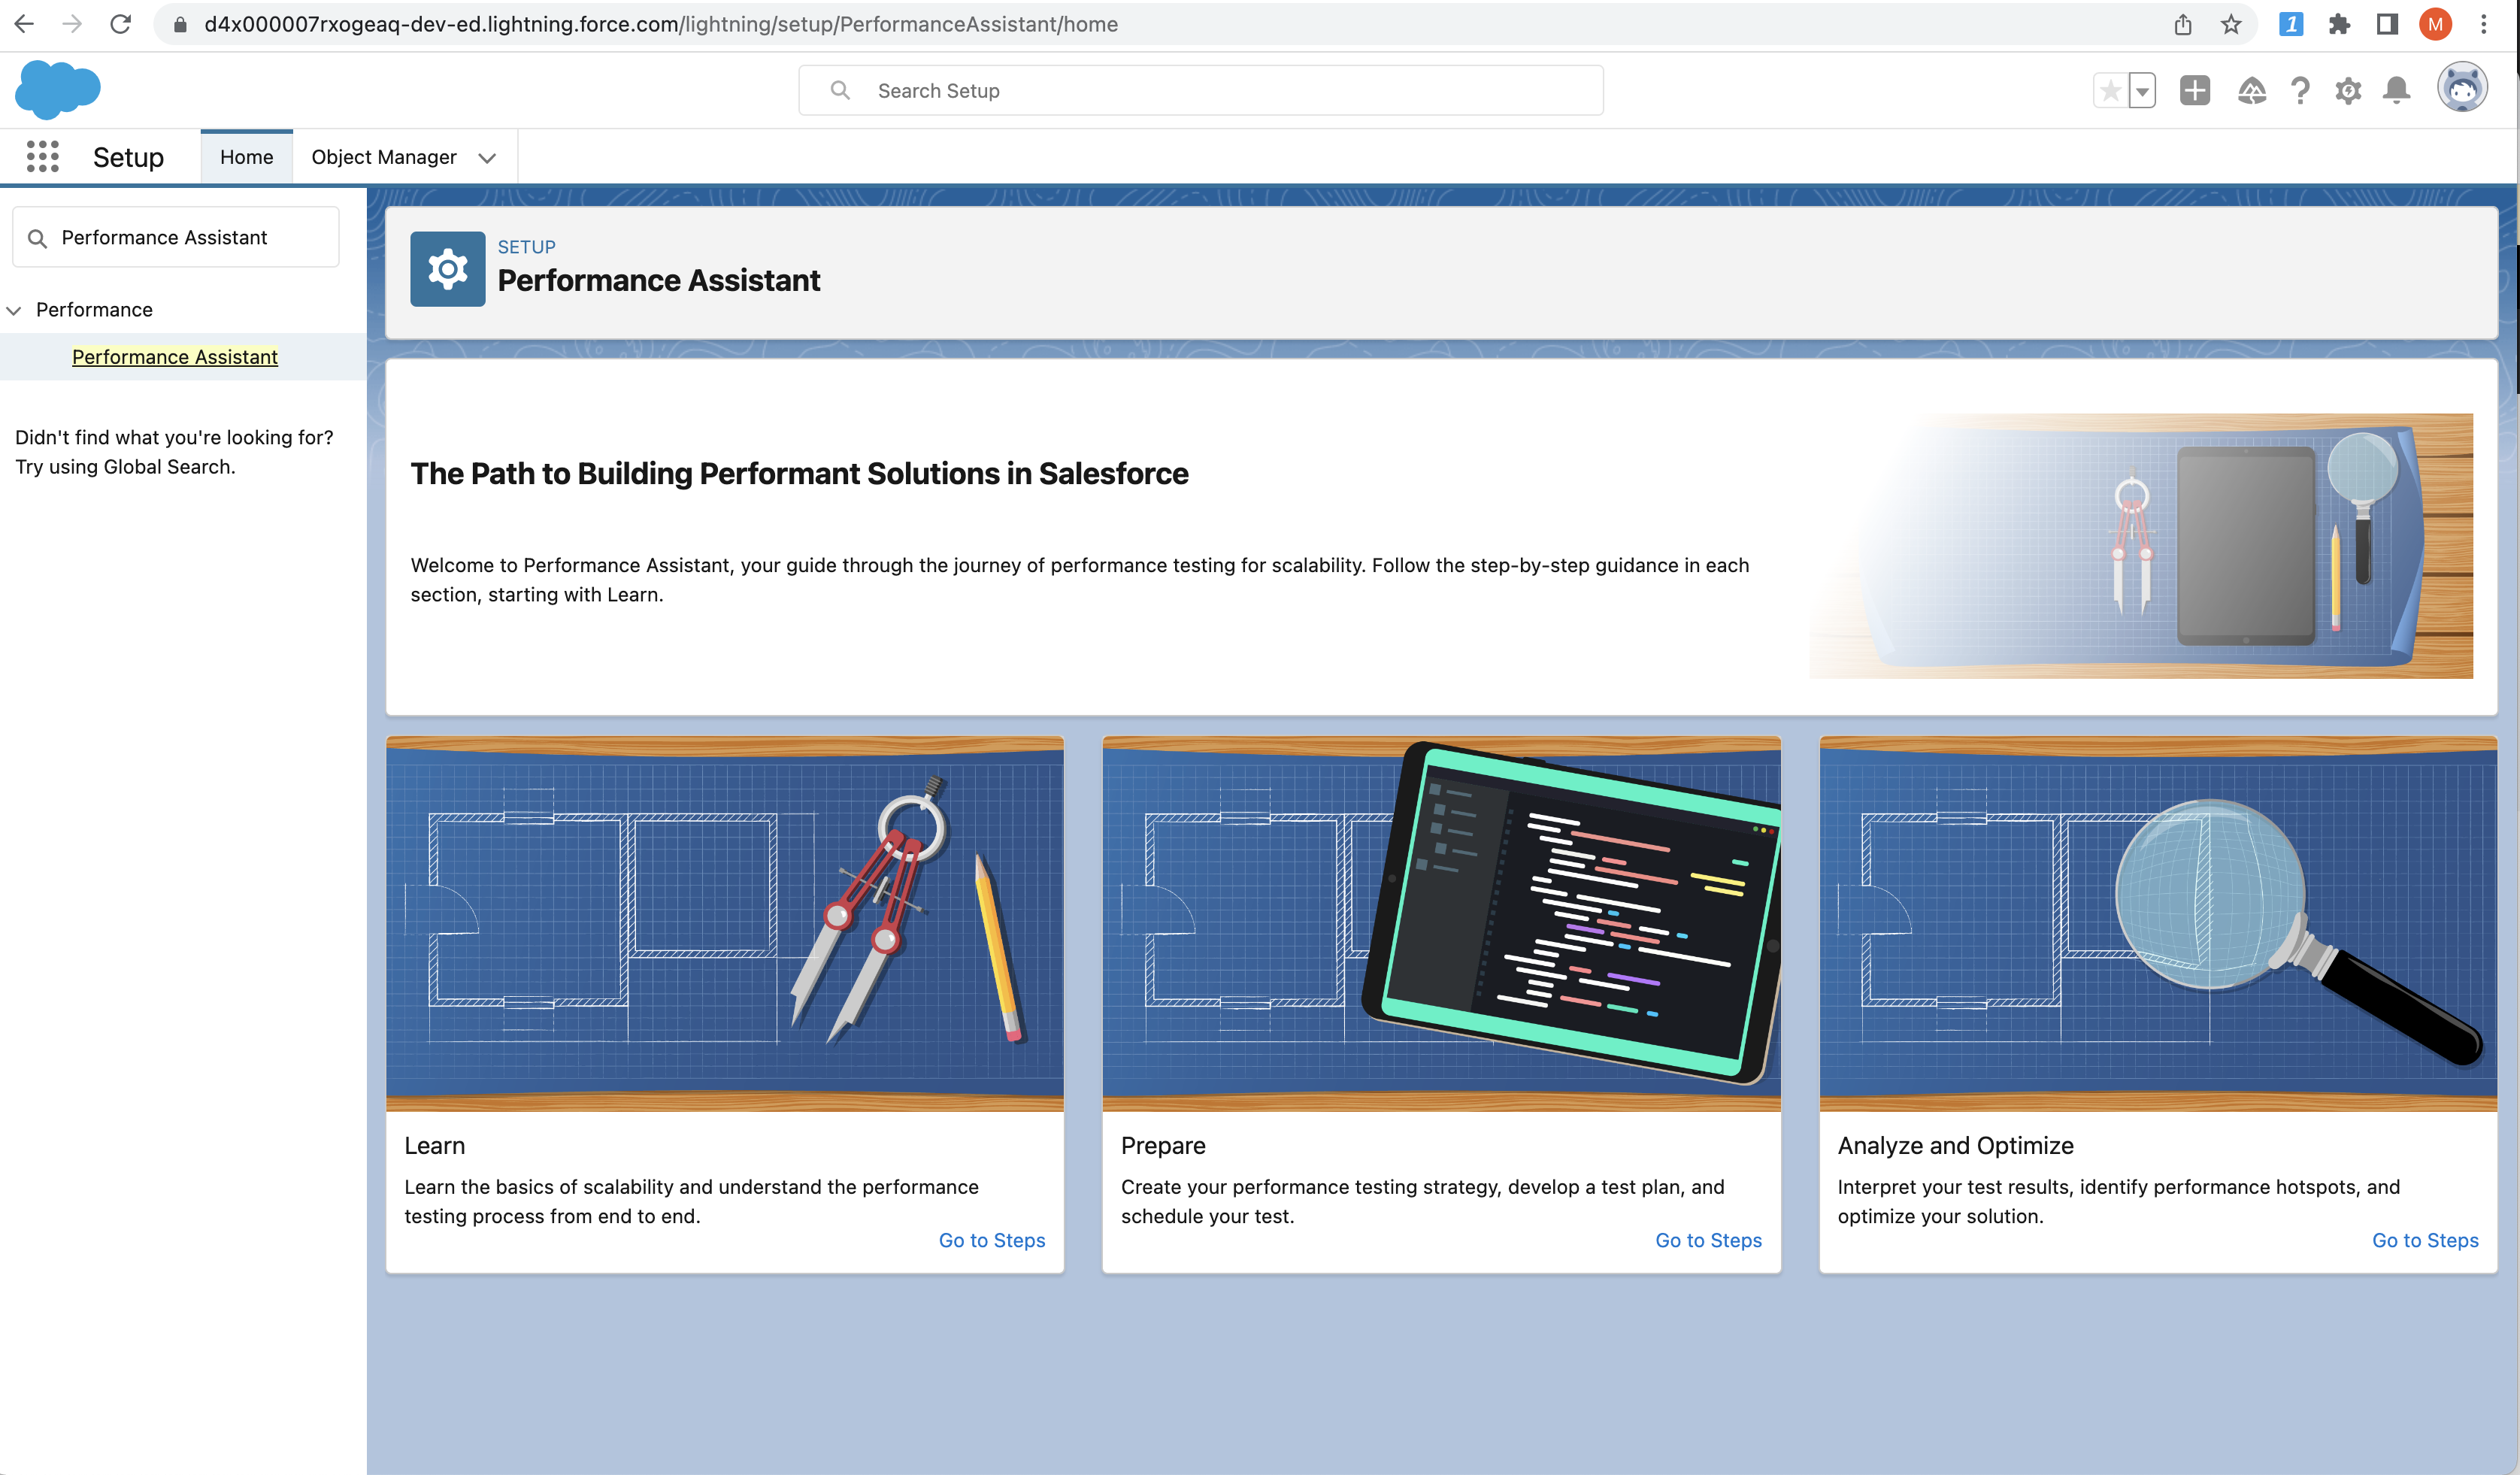2520x1475 pixels.
Task: Open the user profile avatar
Action: pyautogui.click(x=2461, y=89)
